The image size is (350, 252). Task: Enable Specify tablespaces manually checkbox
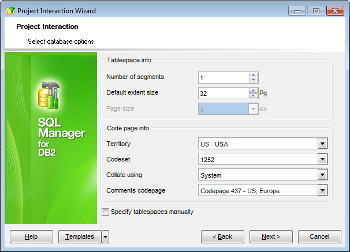[105, 212]
